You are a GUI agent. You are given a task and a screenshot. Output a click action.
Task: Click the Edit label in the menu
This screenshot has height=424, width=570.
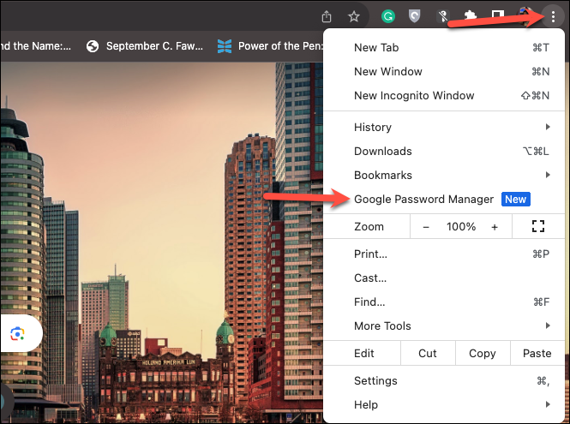364,353
